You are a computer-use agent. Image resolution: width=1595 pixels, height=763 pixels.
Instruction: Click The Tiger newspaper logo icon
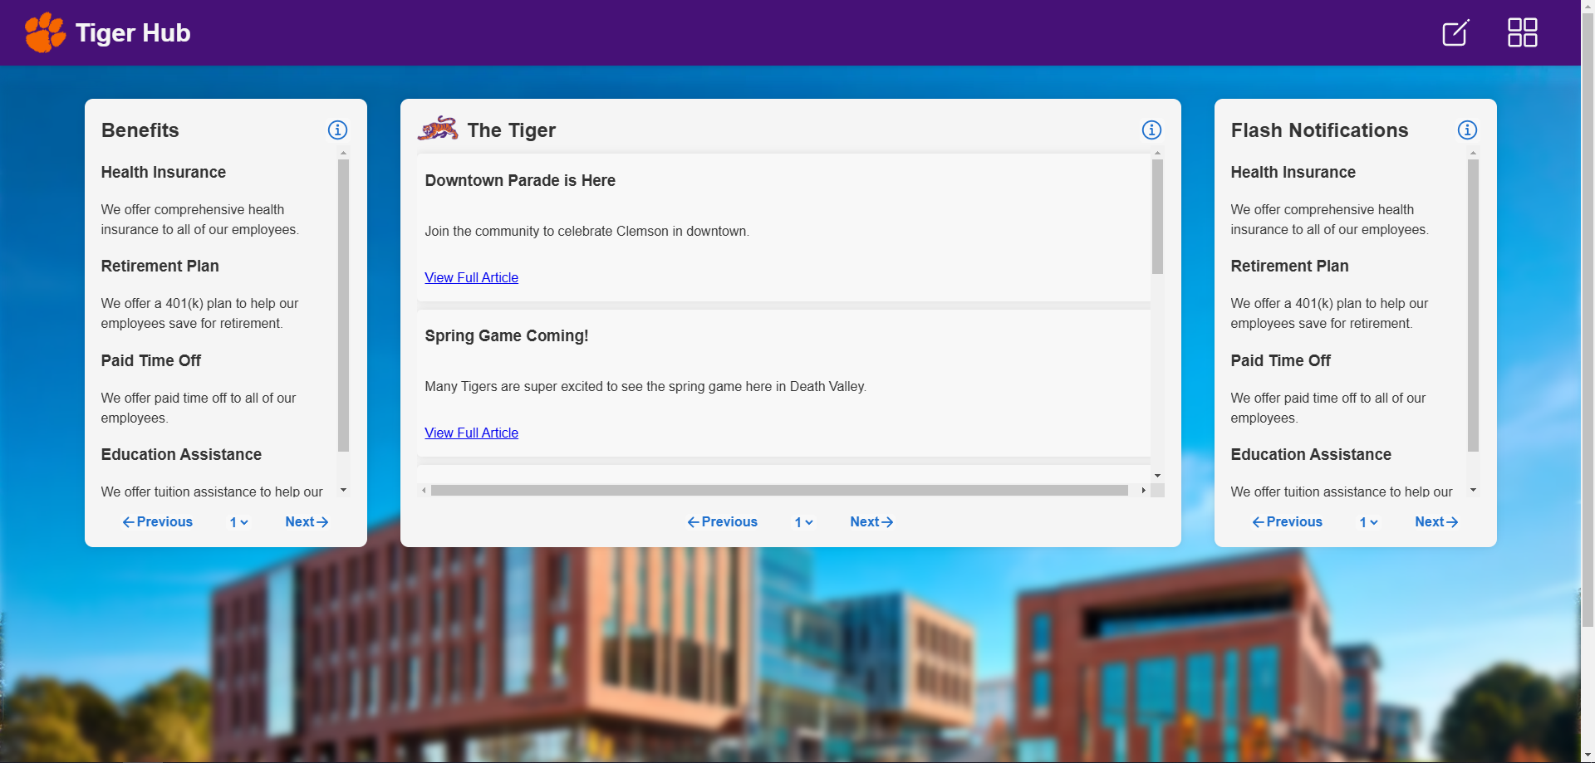[x=438, y=129]
